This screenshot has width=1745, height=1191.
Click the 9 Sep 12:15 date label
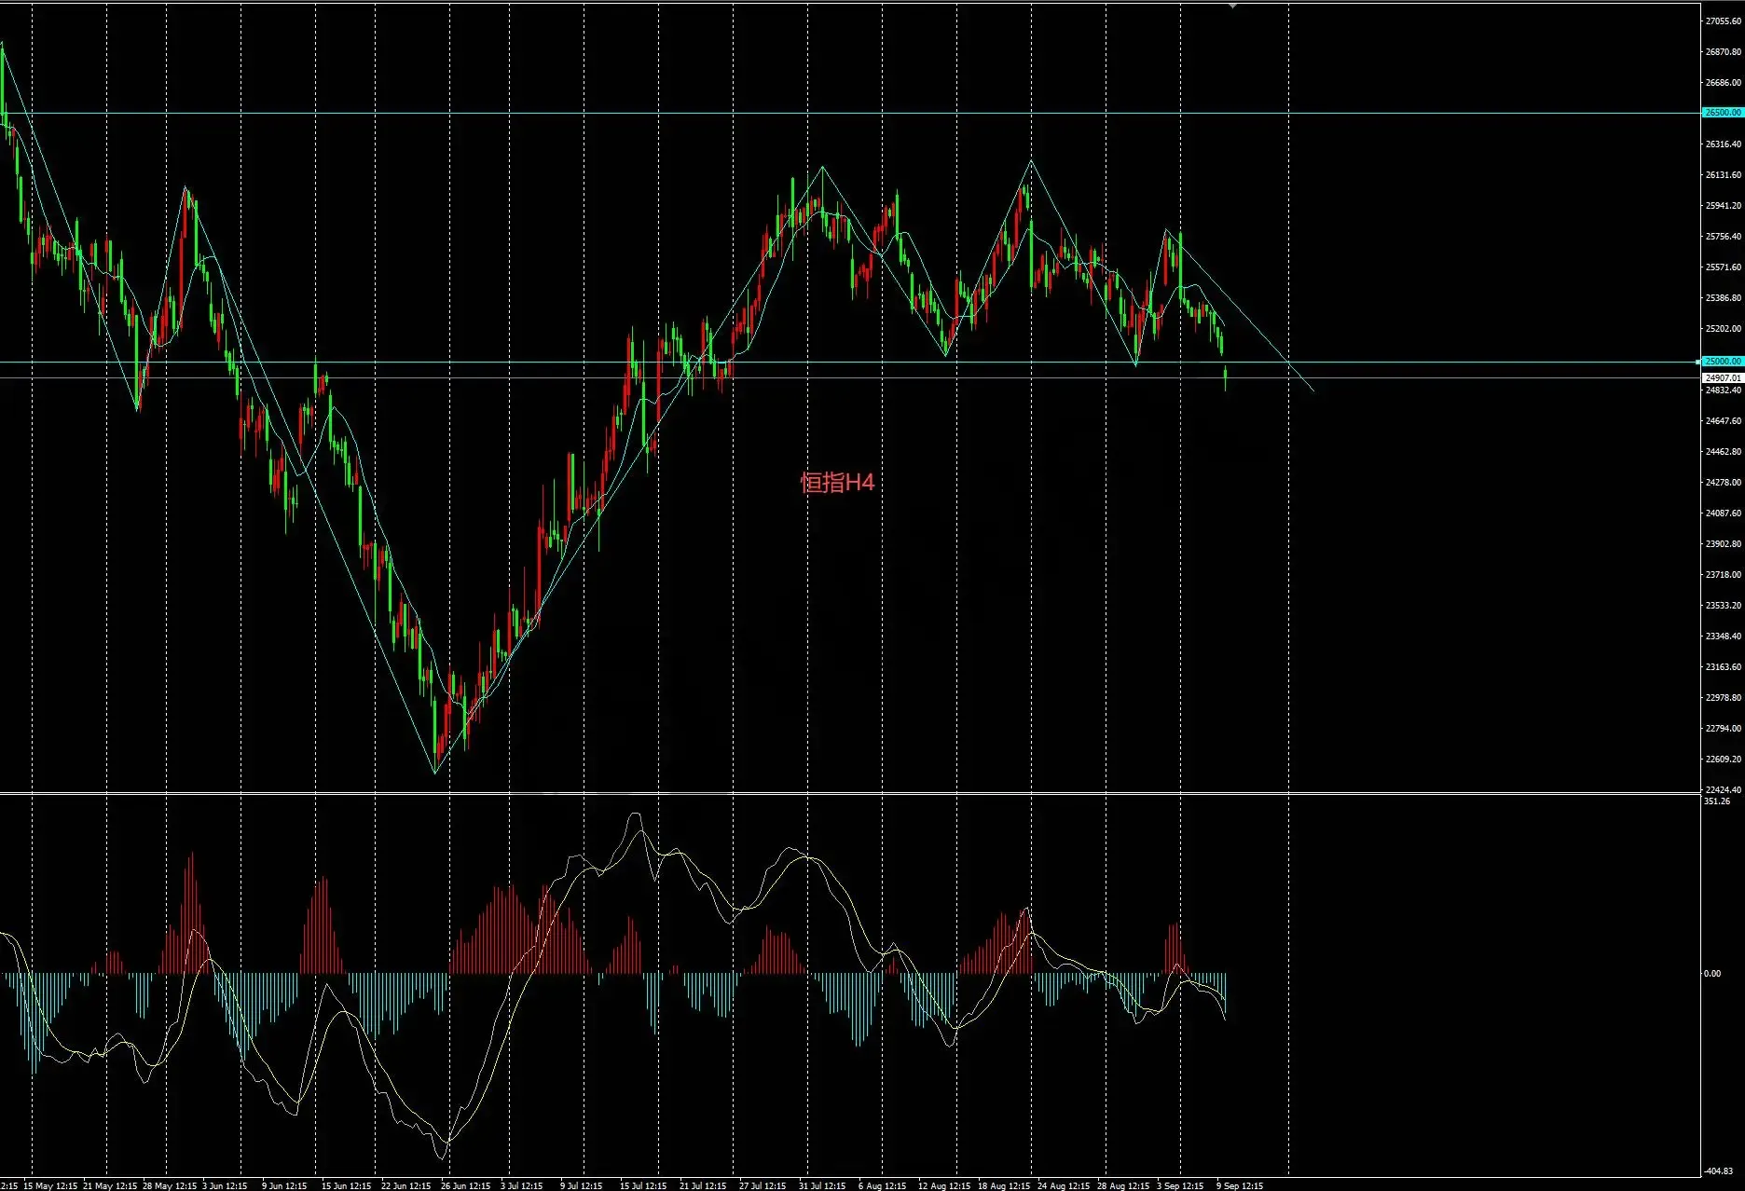(x=1240, y=1185)
